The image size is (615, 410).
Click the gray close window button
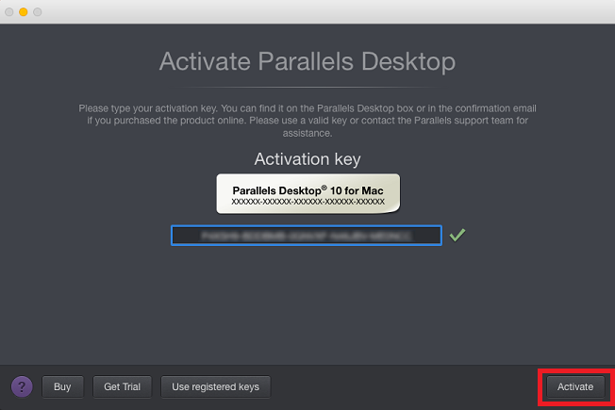coord(9,11)
